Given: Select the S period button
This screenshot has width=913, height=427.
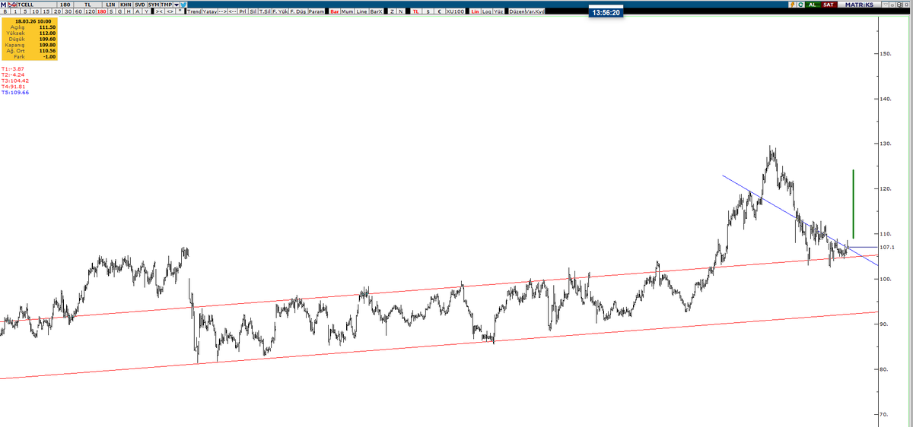Looking at the screenshot, I should click(111, 12).
